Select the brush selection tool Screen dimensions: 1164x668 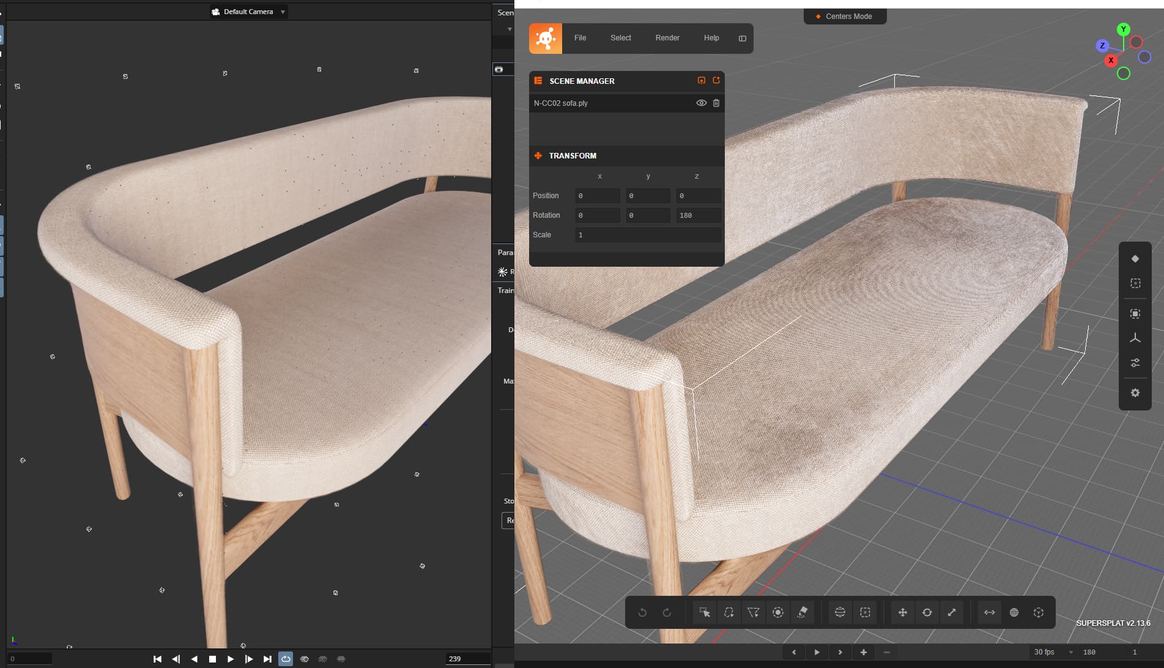pyautogui.click(x=777, y=612)
